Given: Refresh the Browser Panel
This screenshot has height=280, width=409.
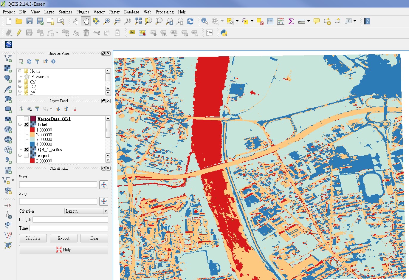Looking at the screenshot, I should [x=29, y=61].
